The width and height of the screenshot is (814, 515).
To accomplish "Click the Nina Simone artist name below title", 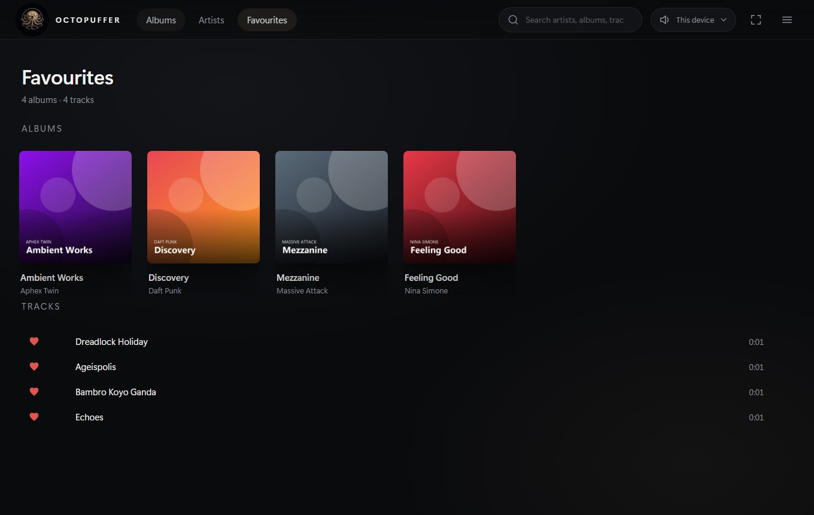I will 426,291.
